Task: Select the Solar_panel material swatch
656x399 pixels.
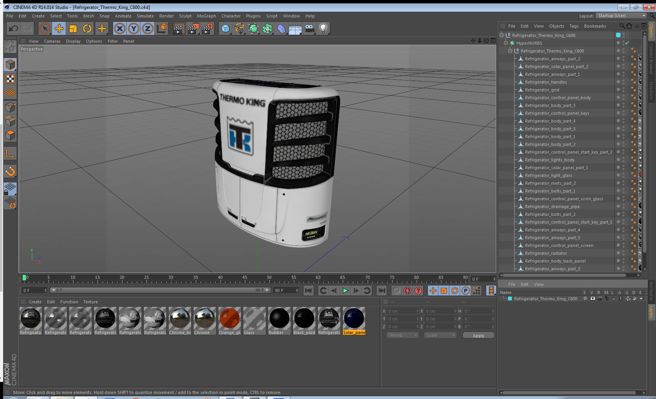Action: click(x=354, y=321)
